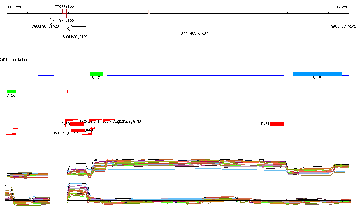Click the 996 250 ruler position label
This screenshot has height=212, width=356.
(x=340, y=7)
